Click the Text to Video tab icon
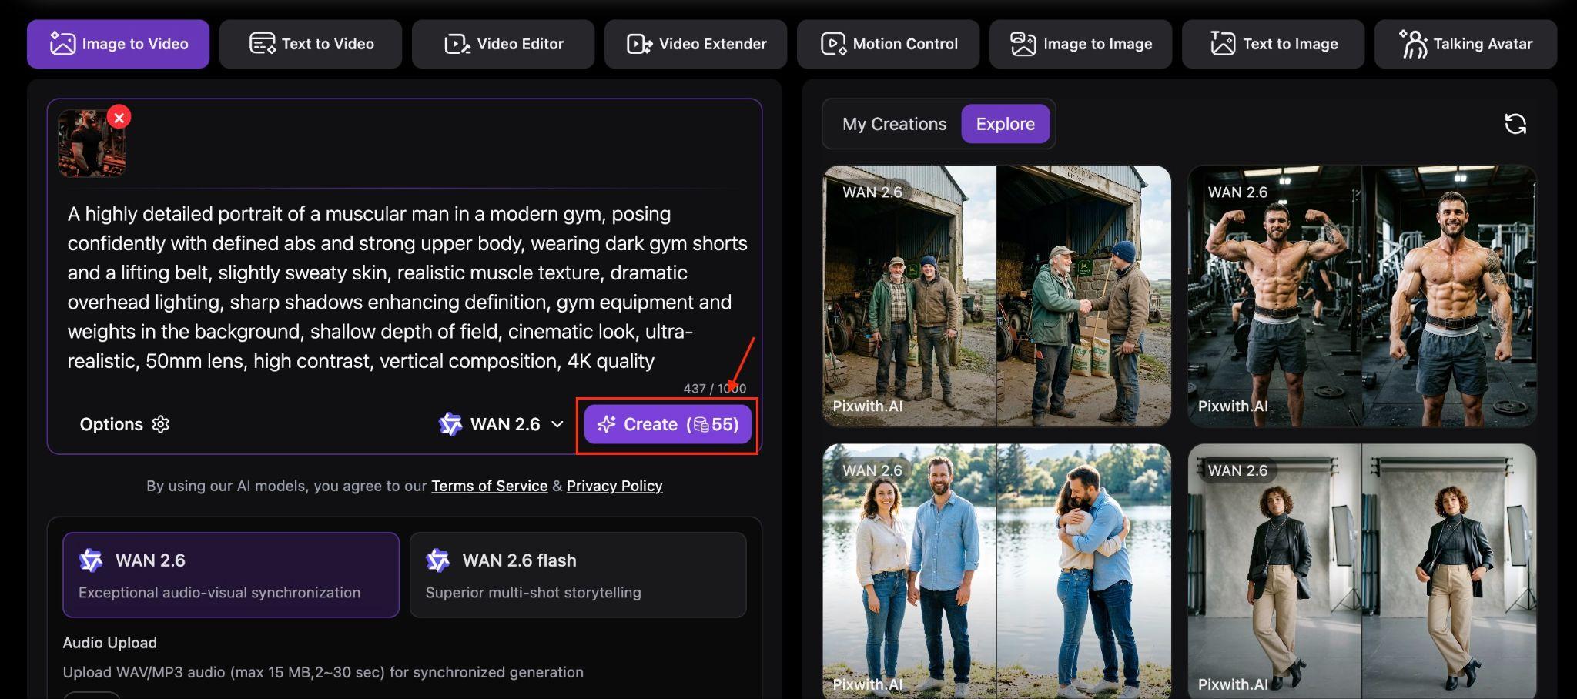 click(263, 44)
